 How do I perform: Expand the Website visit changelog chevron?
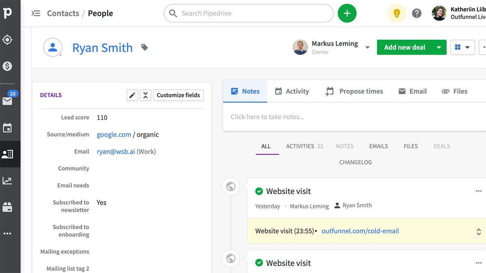point(478,232)
